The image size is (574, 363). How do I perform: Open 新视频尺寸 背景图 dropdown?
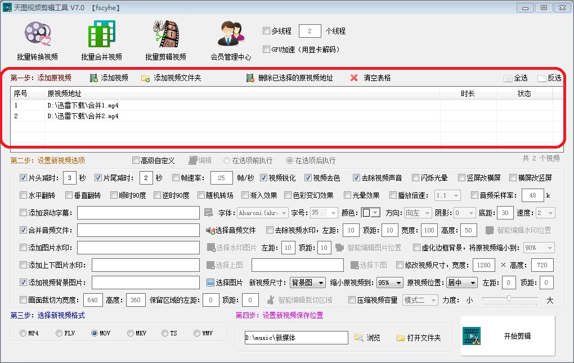[x=307, y=283]
